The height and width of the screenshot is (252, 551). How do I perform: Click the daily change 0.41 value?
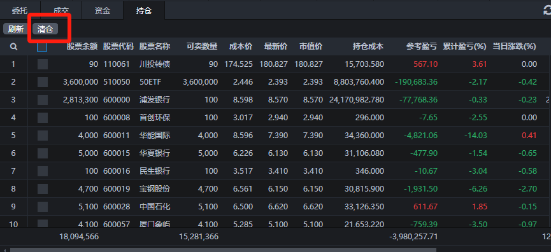529,136
